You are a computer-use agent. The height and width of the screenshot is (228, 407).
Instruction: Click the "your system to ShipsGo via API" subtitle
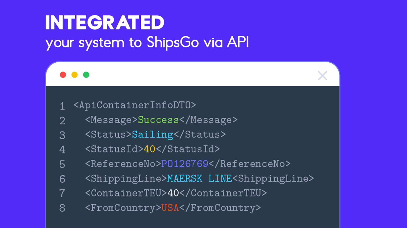point(147,43)
